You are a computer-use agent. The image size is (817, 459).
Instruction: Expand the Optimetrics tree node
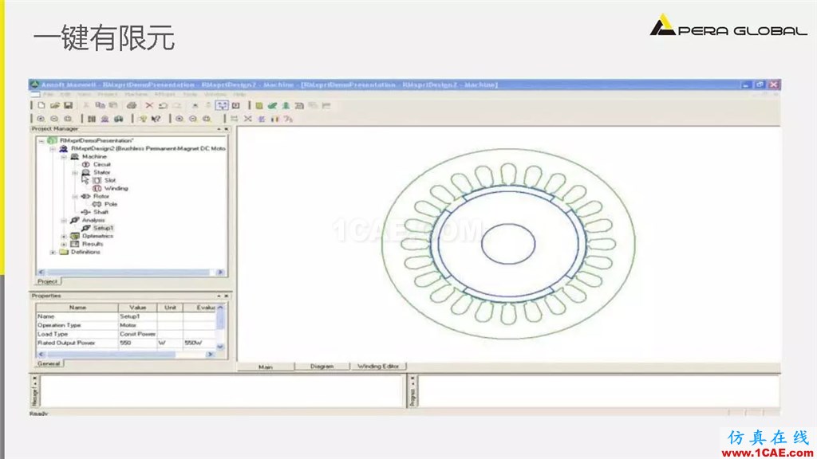coord(64,236)
